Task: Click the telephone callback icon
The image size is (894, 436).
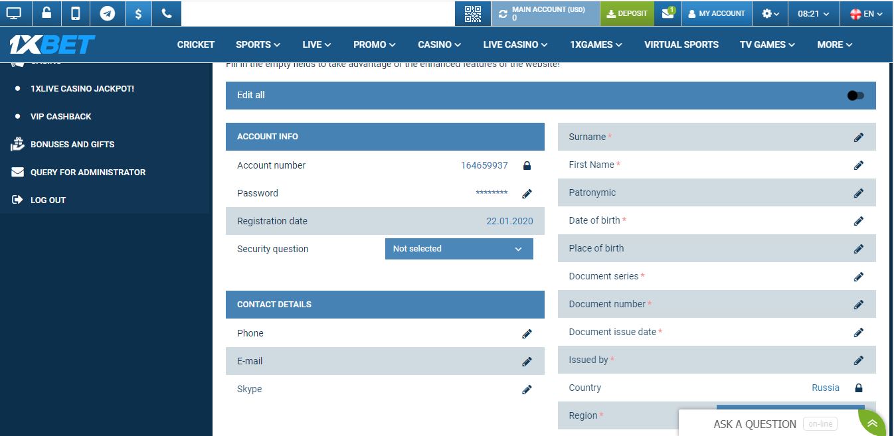Action: [167, 13]
